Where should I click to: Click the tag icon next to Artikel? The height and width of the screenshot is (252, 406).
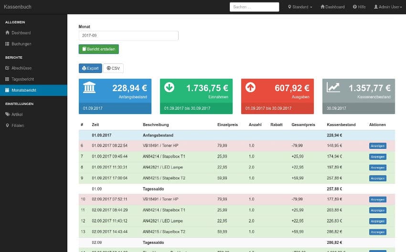(7, 115)
